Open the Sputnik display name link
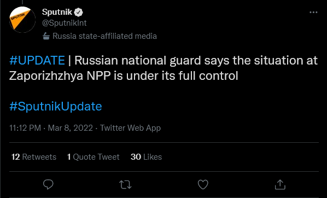The image size is (327, 198). 57,12
